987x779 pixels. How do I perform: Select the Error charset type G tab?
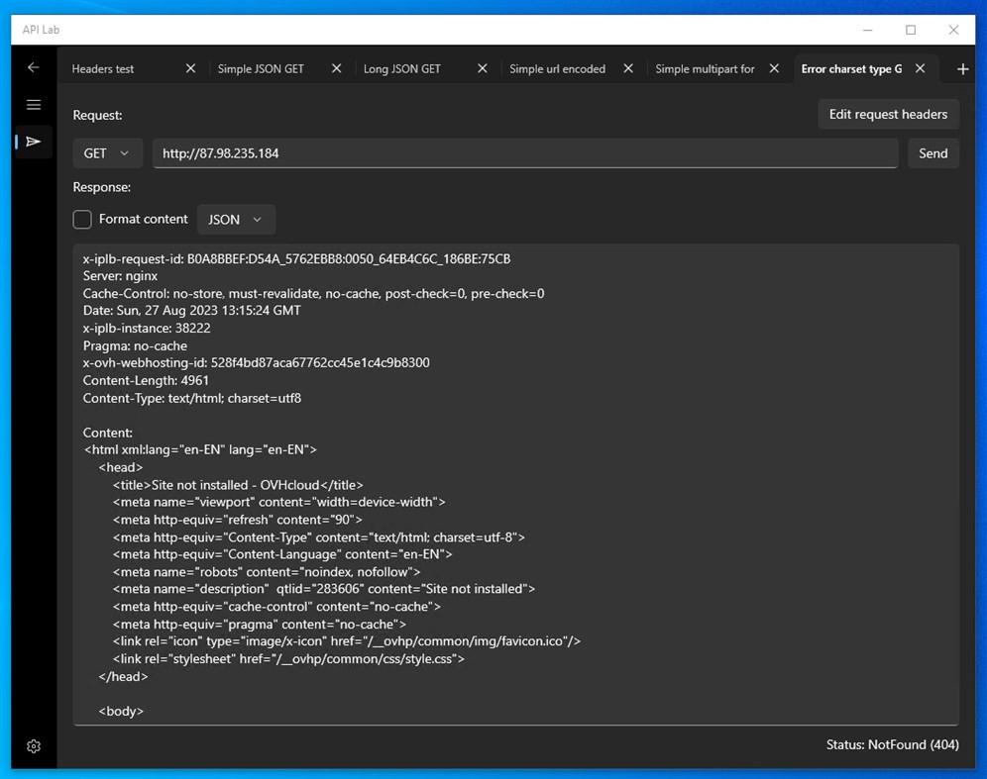point(852,68)
